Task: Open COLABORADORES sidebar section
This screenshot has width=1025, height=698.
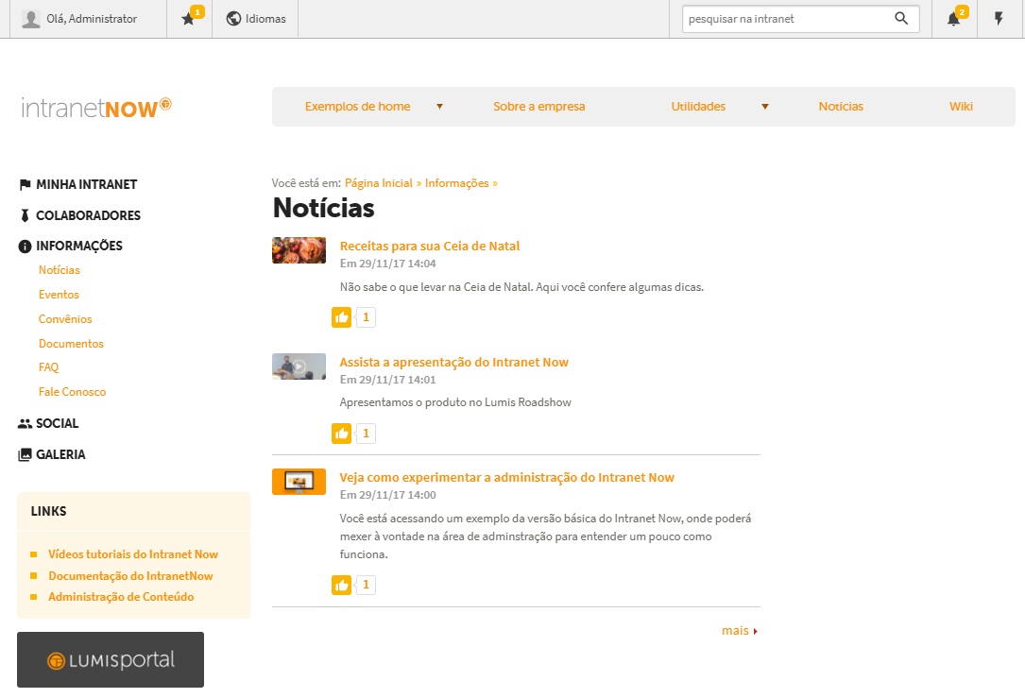Action: pyautogui.click(x=88, y=215)
